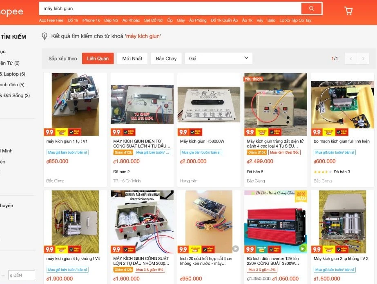
Task: Play video on inverter 3800W product
Action: coord(302,248)
